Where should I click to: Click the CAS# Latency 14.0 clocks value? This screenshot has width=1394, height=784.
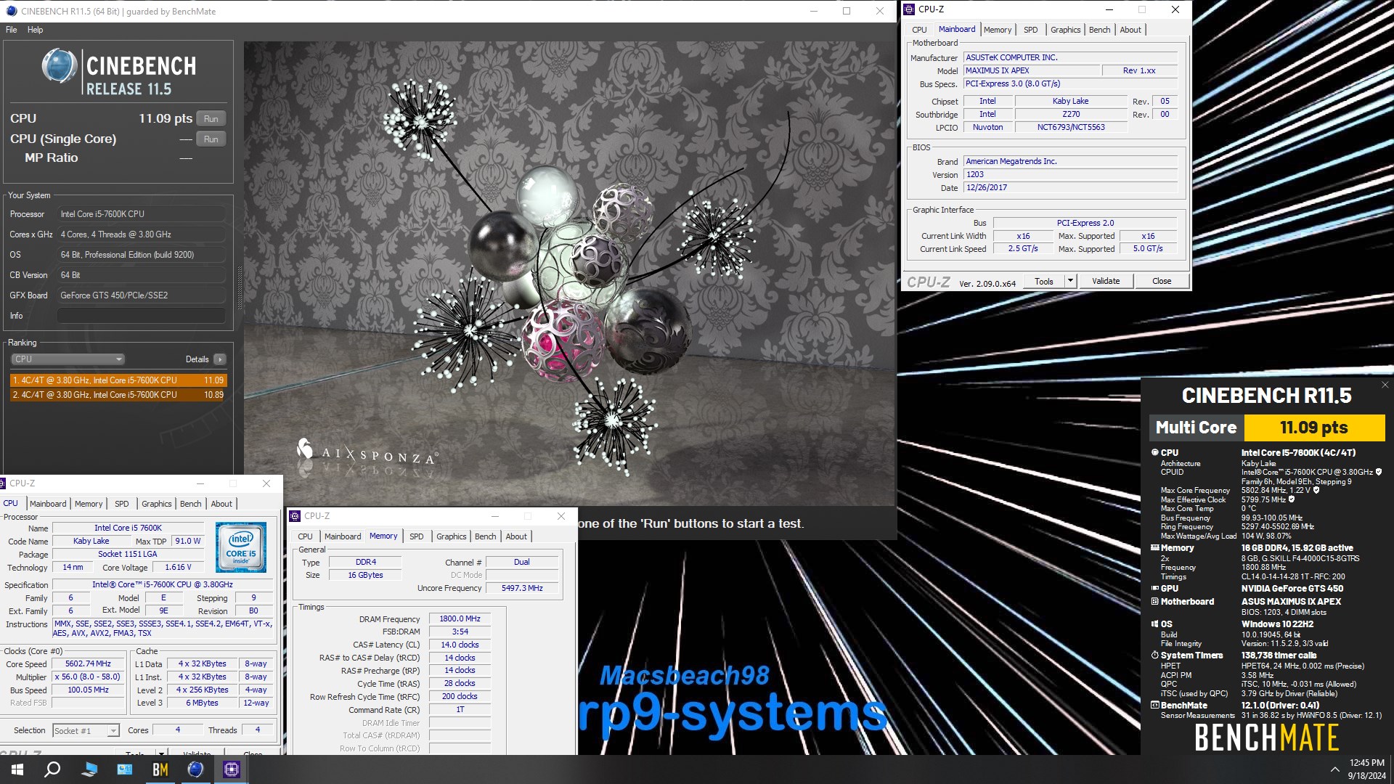[x=460, y=645]
